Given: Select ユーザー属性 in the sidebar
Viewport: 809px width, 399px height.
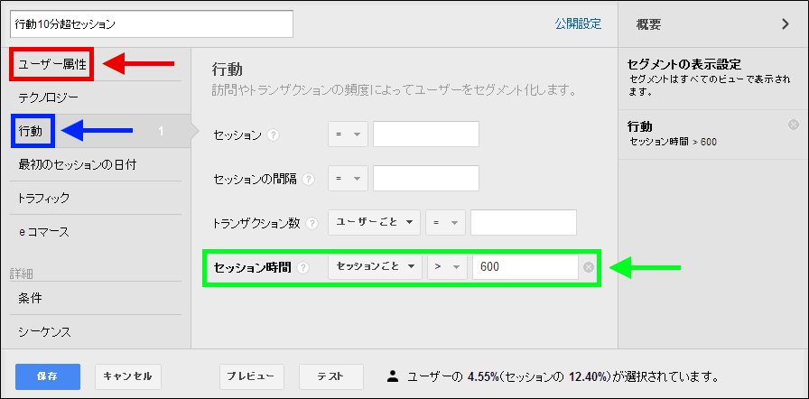Looking at the screenshot, I should (52, 63).
